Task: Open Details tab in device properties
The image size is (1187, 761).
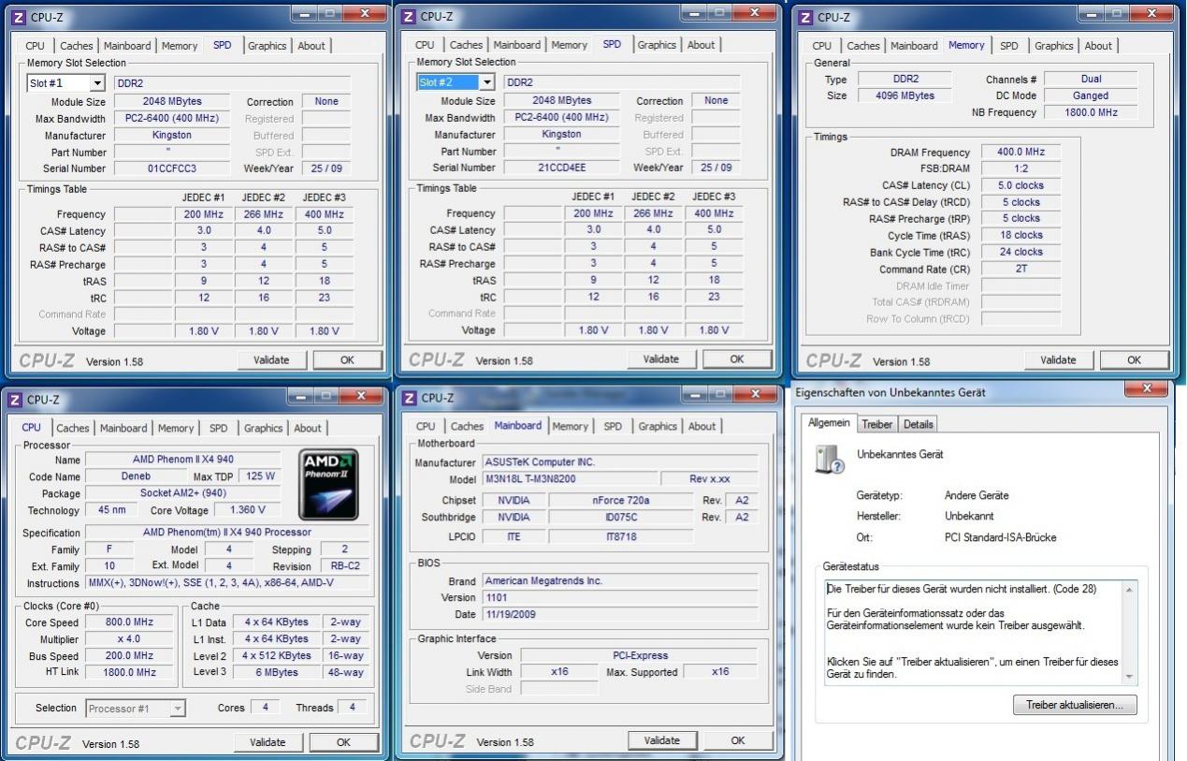Action: pos(919,424)
